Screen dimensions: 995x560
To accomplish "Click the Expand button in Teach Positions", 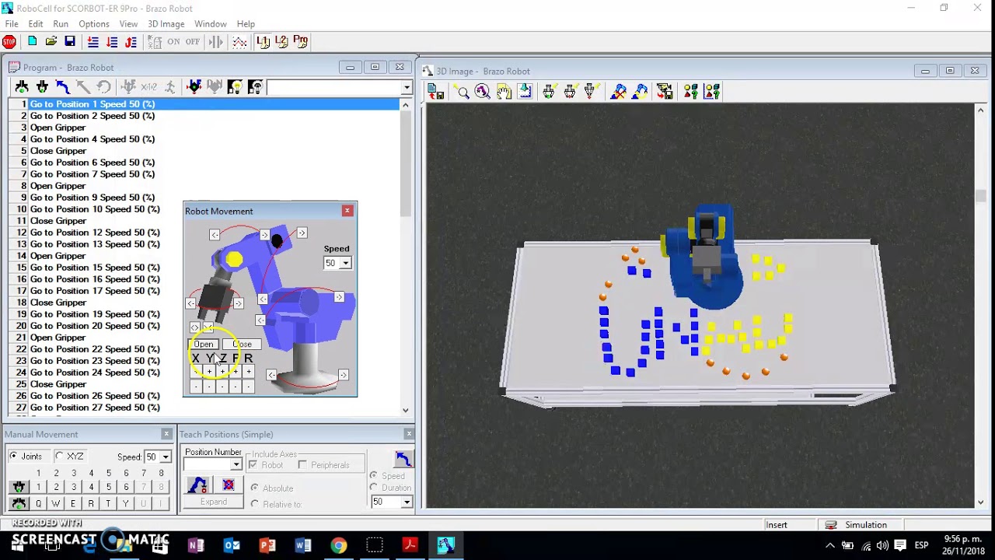I will click(214, 502).
